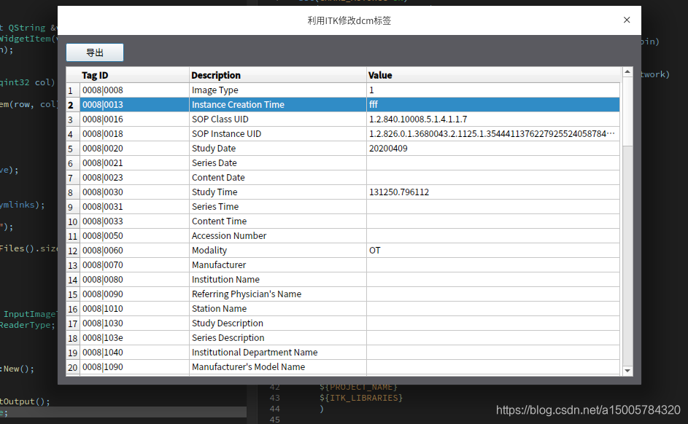Click the 导出 export button
The height and width of the screenshot is (424, 688).
coord(95,52)
